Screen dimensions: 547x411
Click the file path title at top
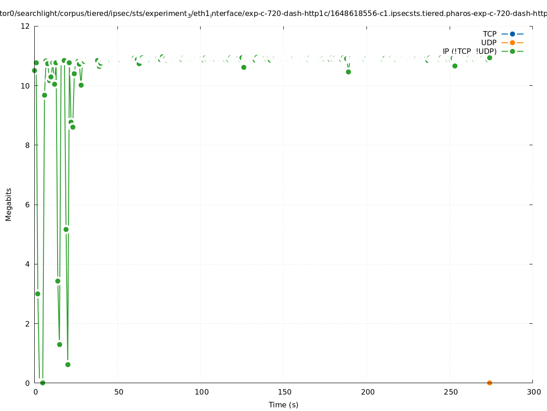coord(273,14)
